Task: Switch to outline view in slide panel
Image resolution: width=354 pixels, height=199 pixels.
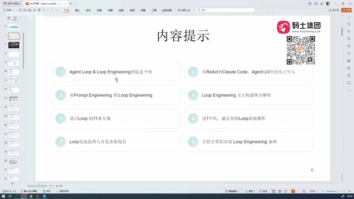Action: coord(9,18)
